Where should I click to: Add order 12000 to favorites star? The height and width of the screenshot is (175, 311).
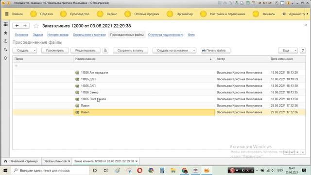36,26
